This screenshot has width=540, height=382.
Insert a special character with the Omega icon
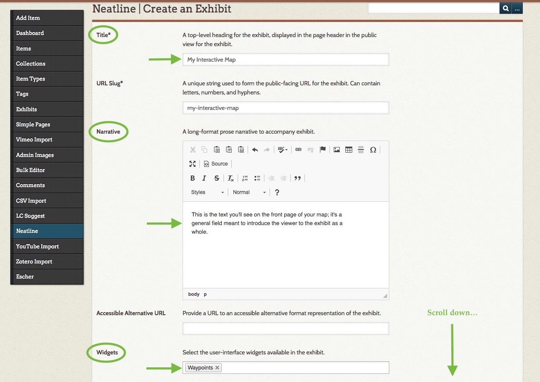(x=373, y=150)
